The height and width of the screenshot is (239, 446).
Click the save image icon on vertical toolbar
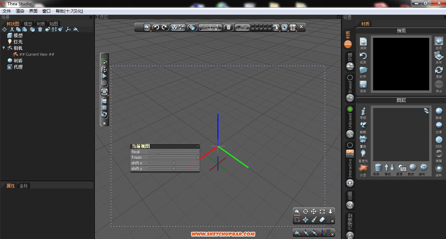click(x=104, y=101)
